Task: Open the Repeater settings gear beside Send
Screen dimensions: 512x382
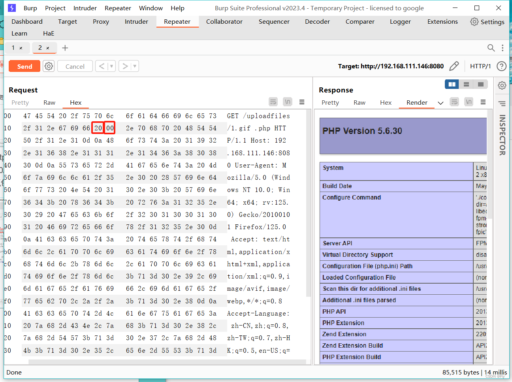Action: click(48, 66)
